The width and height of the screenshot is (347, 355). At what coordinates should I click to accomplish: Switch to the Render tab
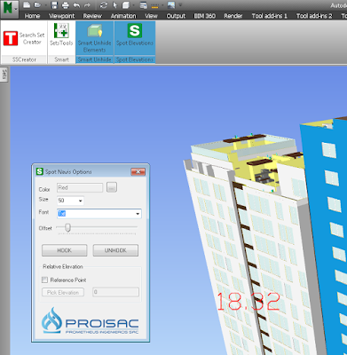[233, 16]
